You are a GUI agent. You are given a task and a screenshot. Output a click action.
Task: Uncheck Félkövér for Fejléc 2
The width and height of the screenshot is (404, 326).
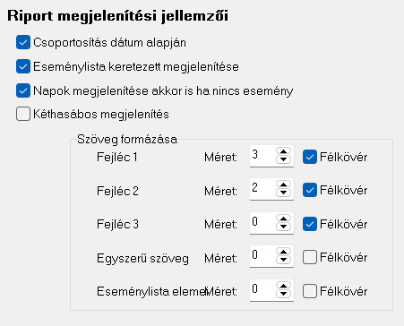310,190
